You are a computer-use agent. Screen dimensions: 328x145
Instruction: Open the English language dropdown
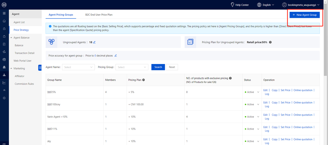pyautogui.click(x=265, y=5)
